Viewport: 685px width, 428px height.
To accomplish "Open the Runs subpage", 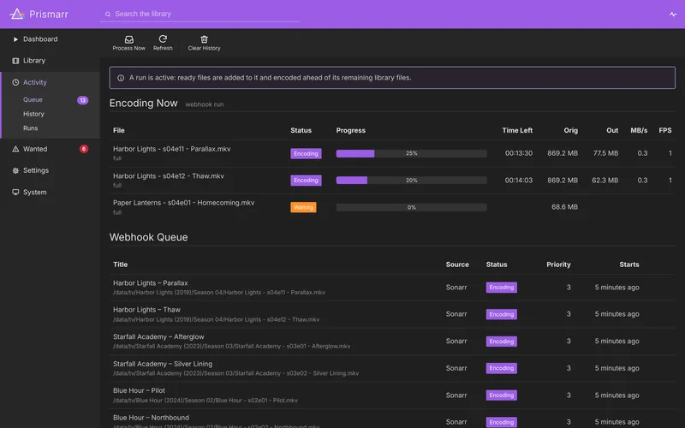I will click(x=31, y=128).
